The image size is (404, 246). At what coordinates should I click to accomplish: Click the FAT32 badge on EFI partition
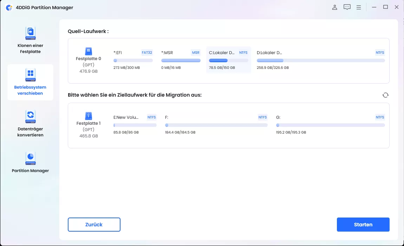pyautogui.click(x=147, y=53)
